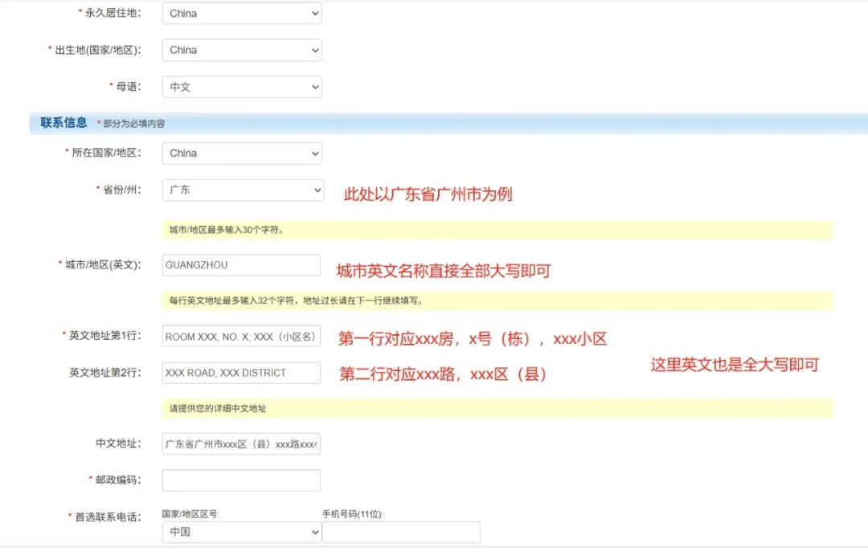This screenshot has height=548, width=868.
Task: Click the 请提供您的详细中文地址 hint text
Action: click(218, 408)
